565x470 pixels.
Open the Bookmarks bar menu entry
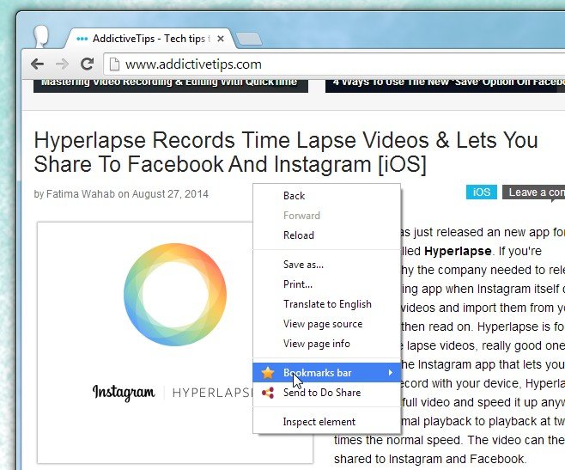(327, 373)
